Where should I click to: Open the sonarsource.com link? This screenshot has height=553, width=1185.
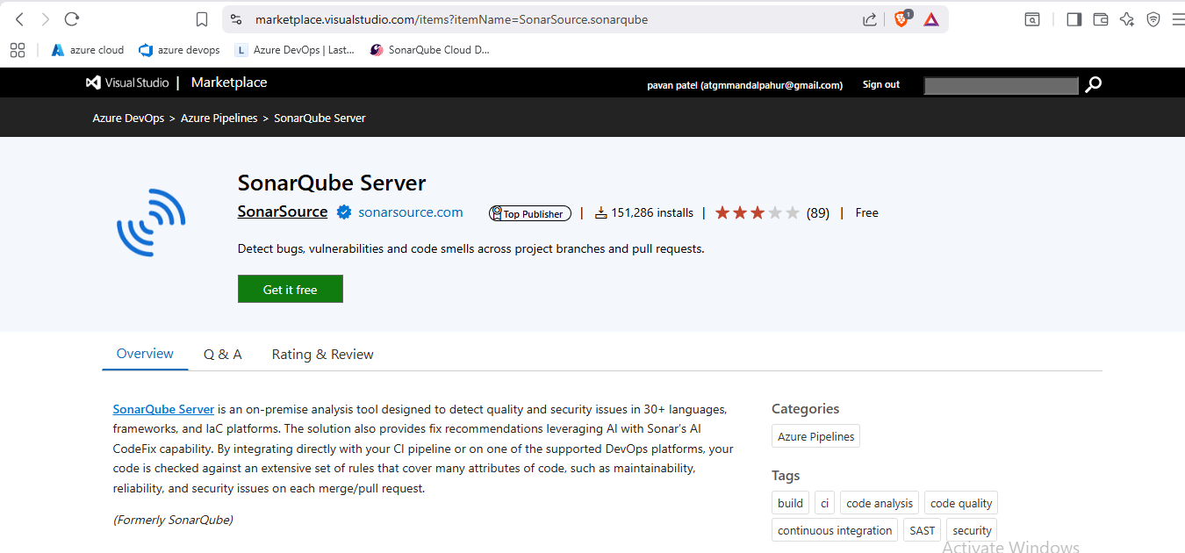point(410,212)
